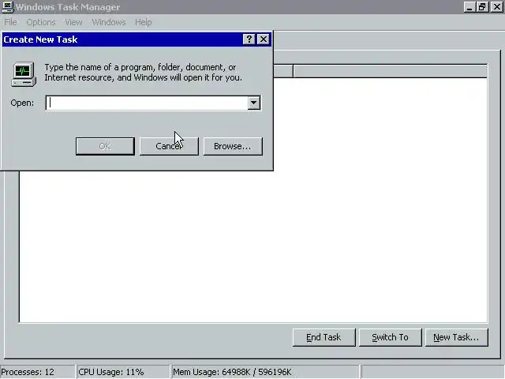Click the OK button
The width and height of the screenshot is (505, 379).
[105, 146]
